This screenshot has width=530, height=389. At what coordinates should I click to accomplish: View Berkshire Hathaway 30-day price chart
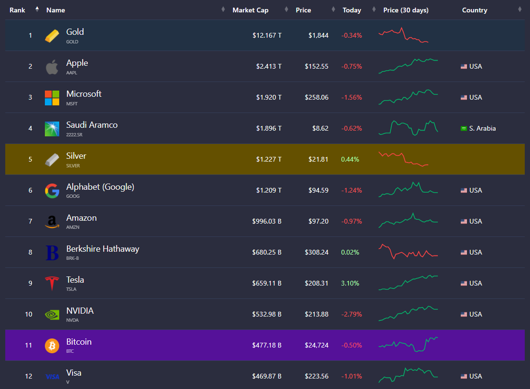(x=408, y=252)
